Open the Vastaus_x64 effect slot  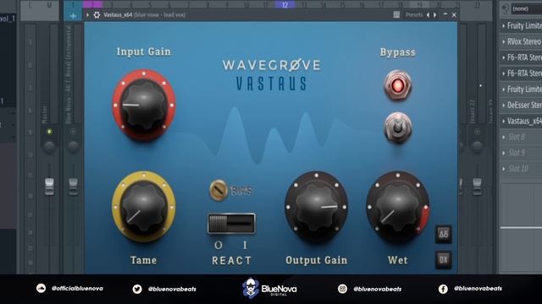[x=522, y=121]
